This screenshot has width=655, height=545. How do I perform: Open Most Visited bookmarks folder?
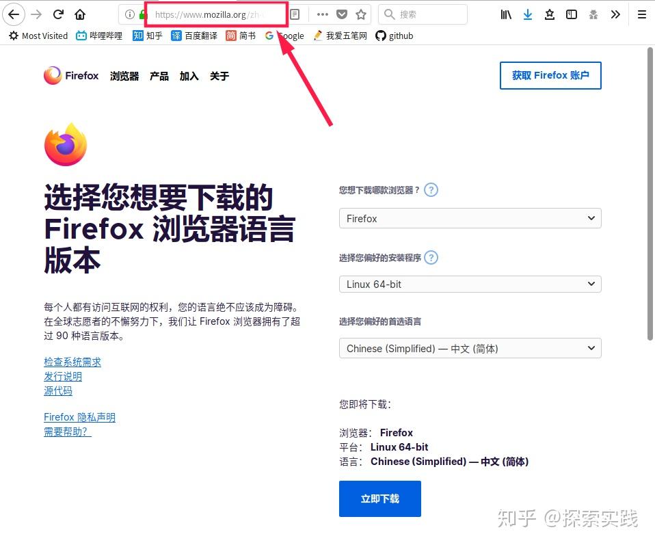point(38,36)
